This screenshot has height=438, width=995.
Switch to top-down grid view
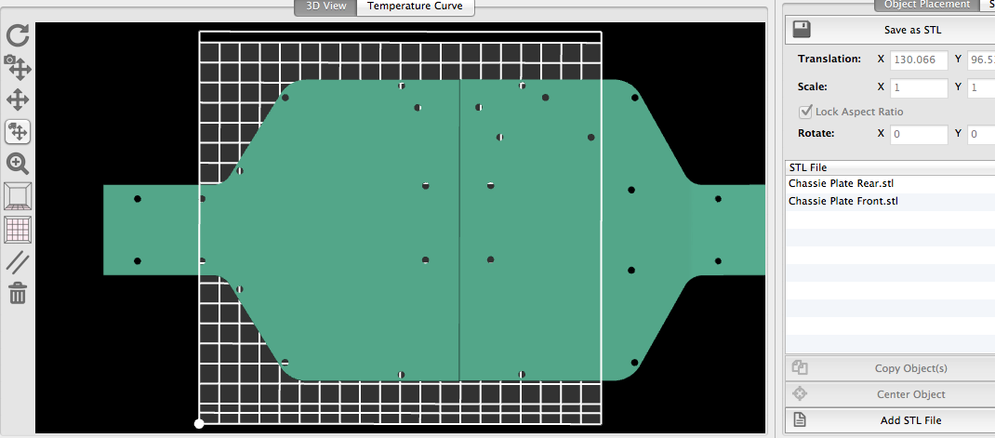18,229
